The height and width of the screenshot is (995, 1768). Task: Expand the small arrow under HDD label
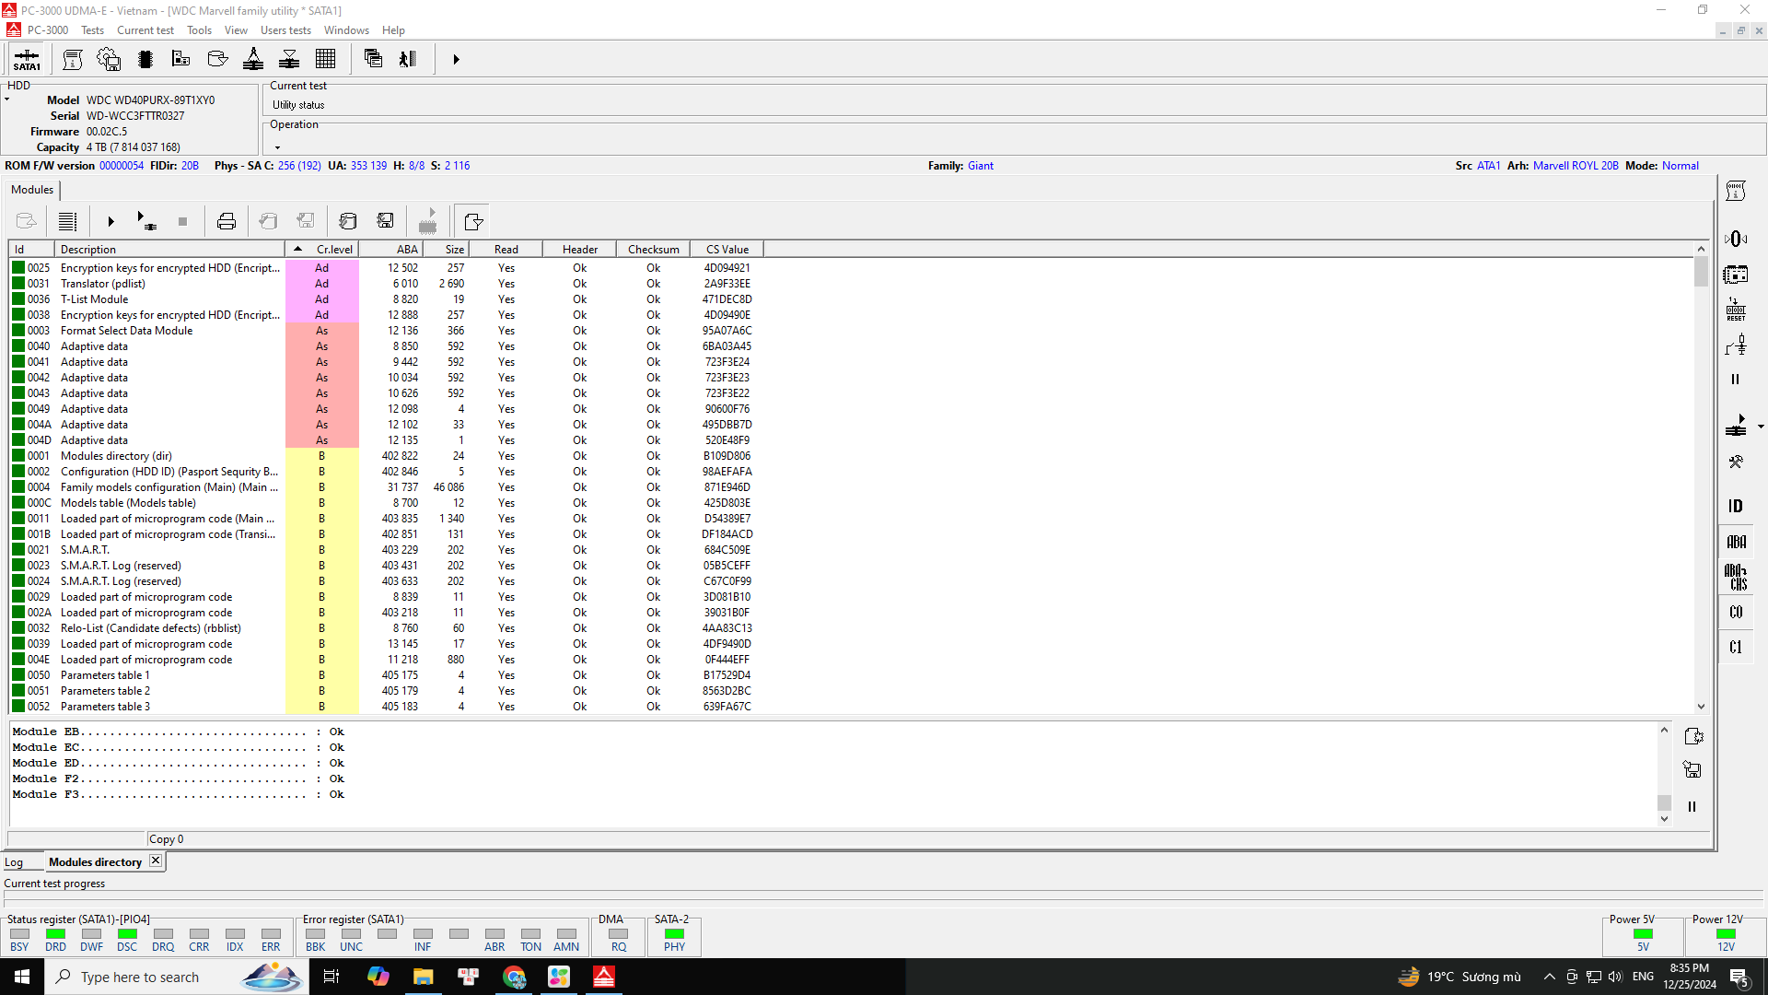pos(6,99)
